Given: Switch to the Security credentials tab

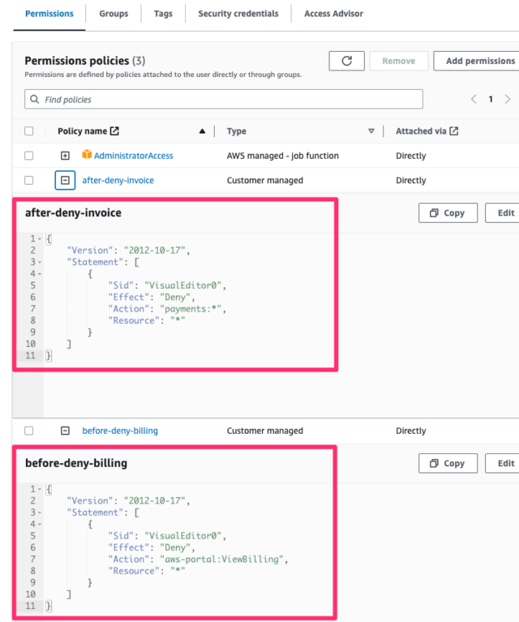Looking at the screenshot, I should (x=238, y=14).
